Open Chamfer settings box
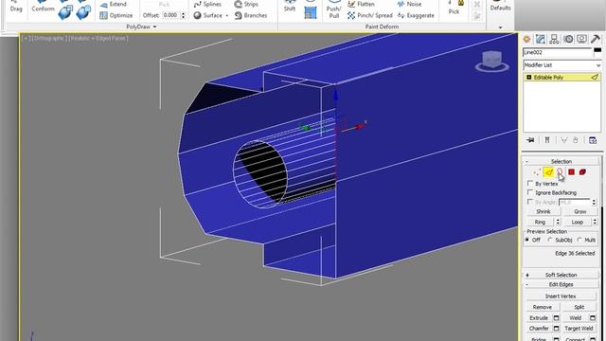The image size is (606, 341). pyautogui.click(x=556, y=329)
